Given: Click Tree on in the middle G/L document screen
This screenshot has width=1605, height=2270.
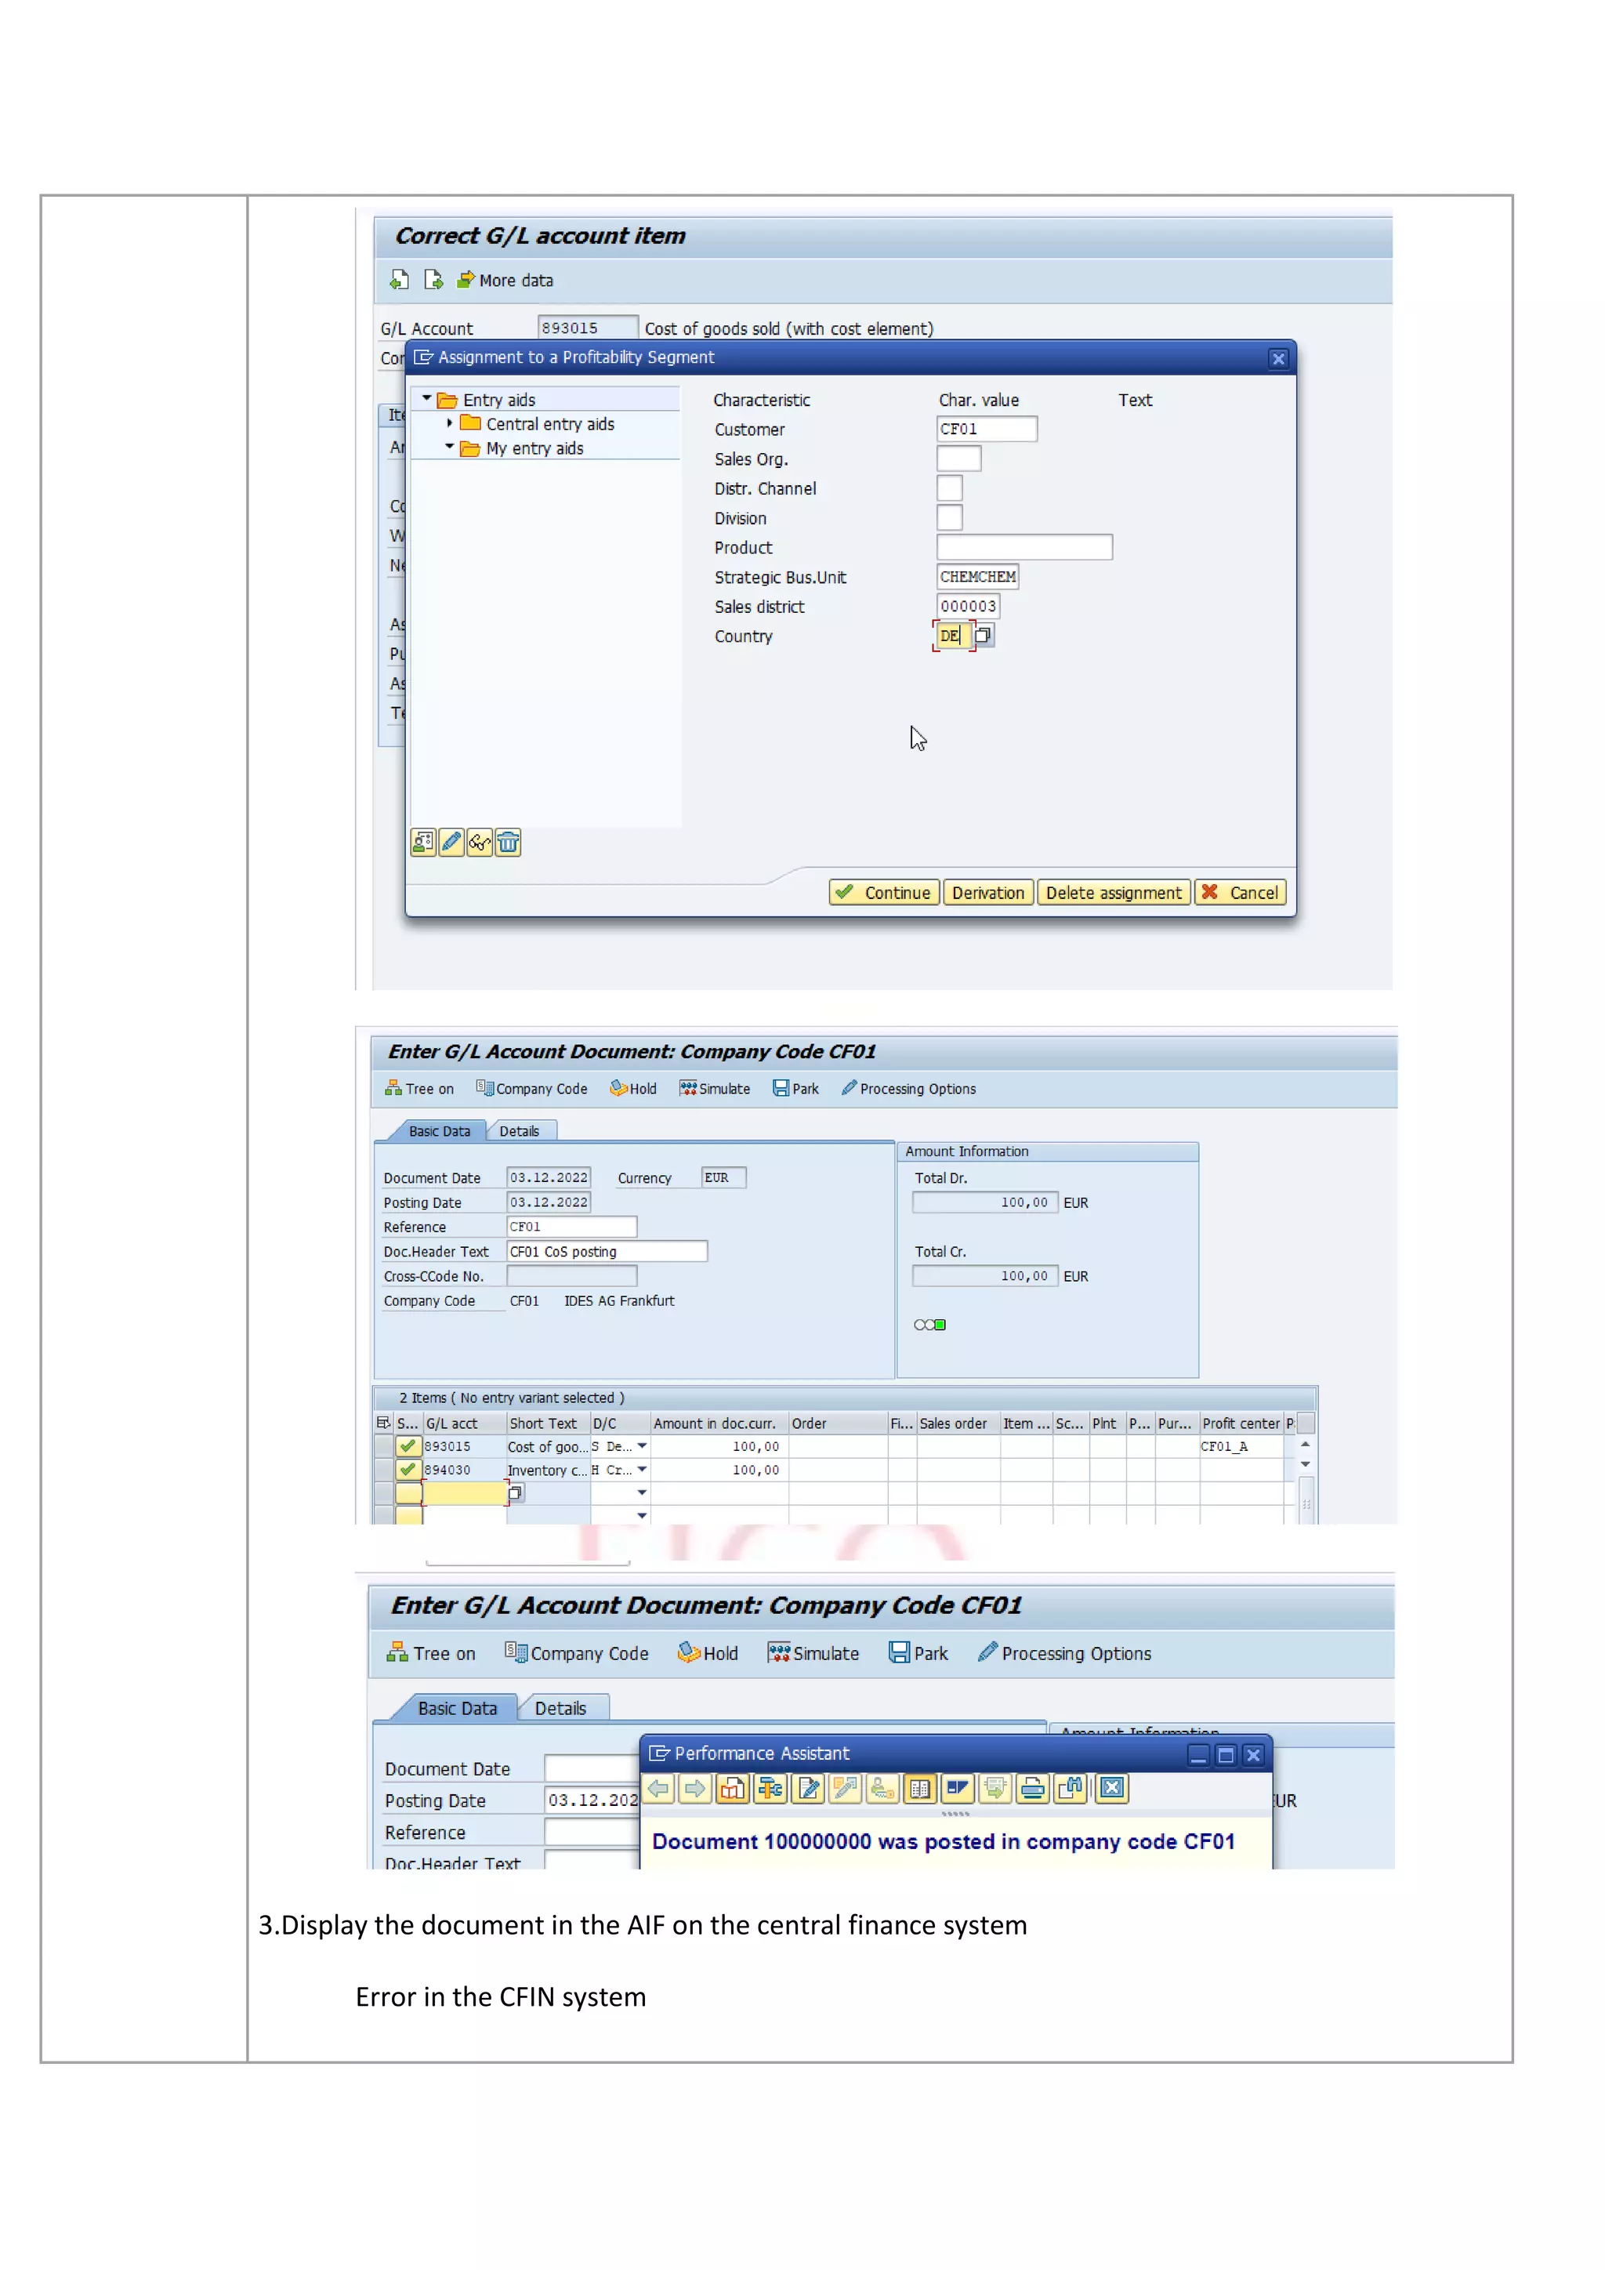Looking at the screenshot, I should [x=420, y=1089].
